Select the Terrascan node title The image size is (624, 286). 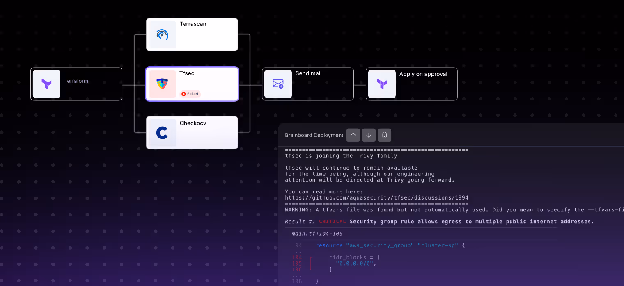(193, 24)
